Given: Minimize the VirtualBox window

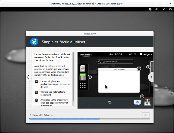Looking at the screenshot, I should (157, 4).
